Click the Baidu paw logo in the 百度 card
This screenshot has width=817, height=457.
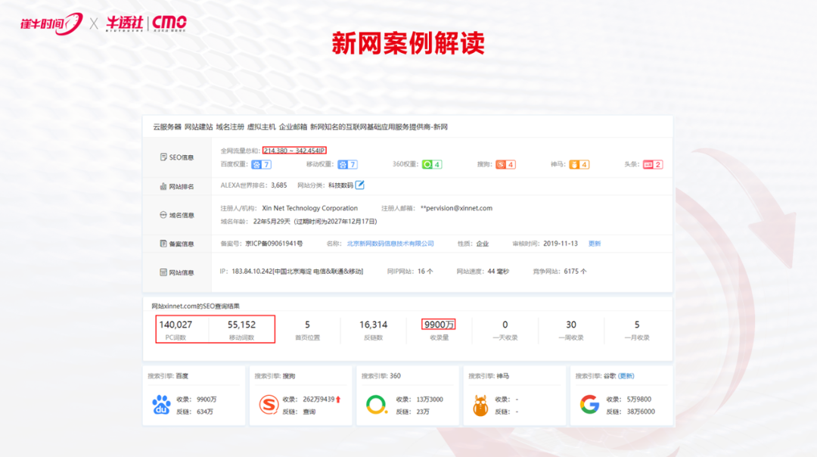161,405
